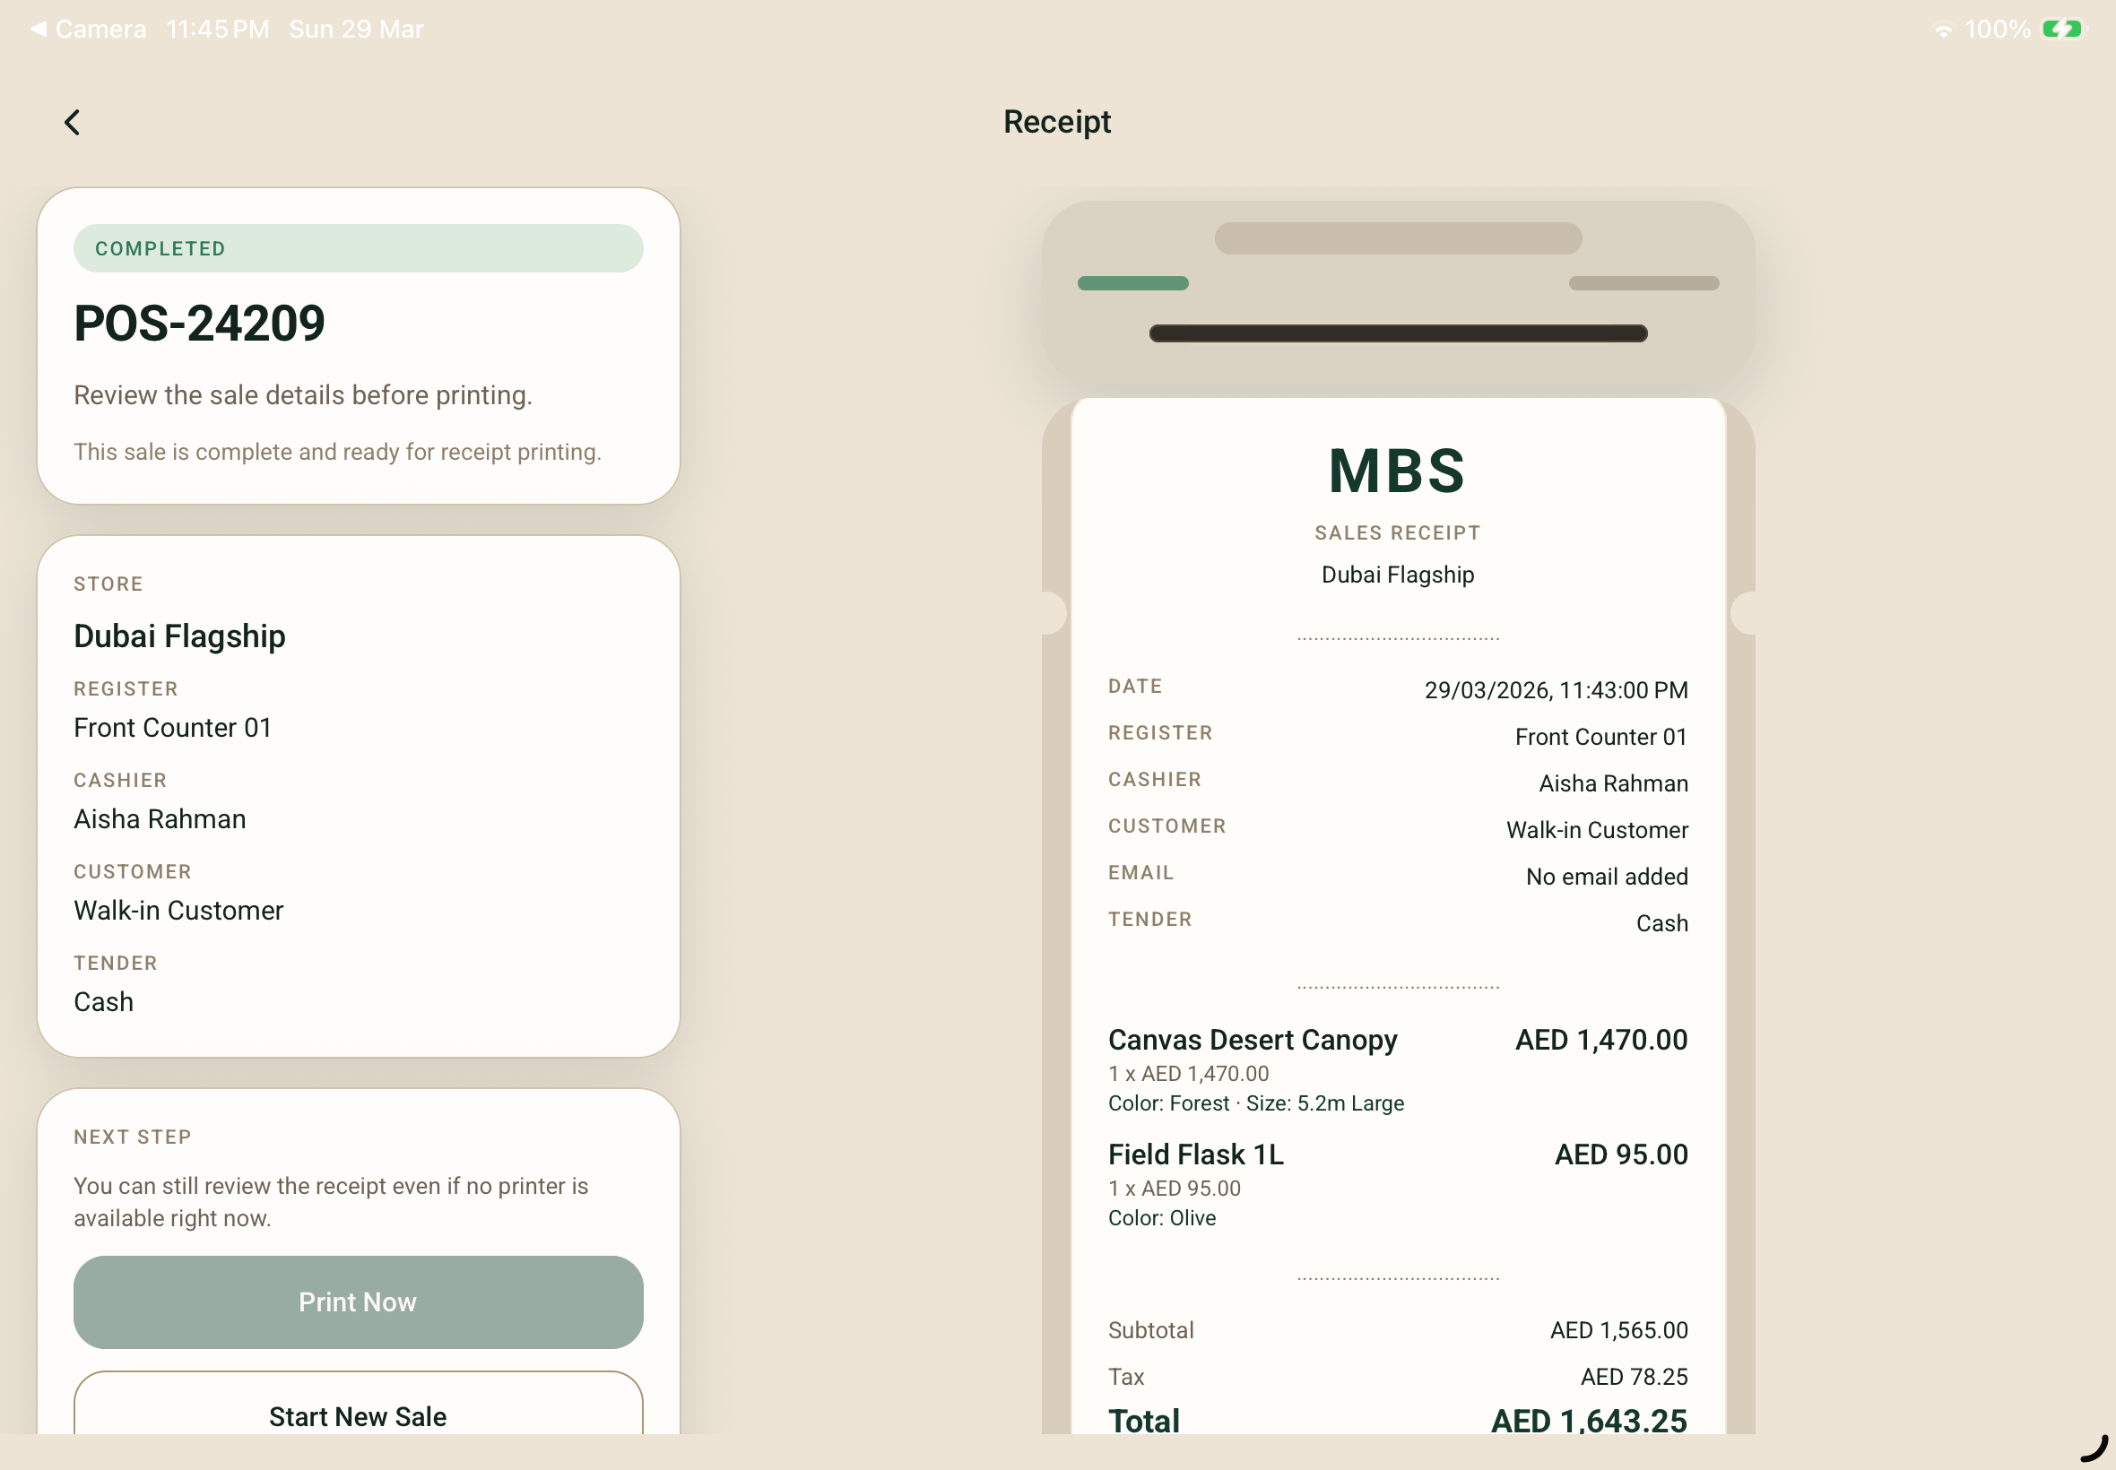Screen dimensions: 2116x1470
Task: Select NEXT STEP section heading
Action: click(x=133, y=1137)
